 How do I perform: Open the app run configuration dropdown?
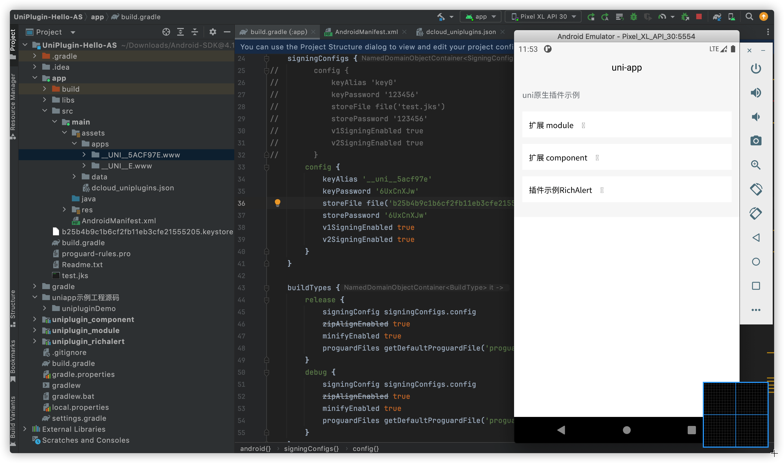(480, 17)
